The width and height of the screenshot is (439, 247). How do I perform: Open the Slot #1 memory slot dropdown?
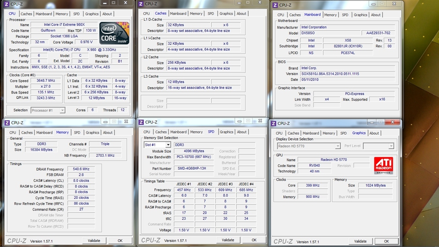[x=168, y=145]
